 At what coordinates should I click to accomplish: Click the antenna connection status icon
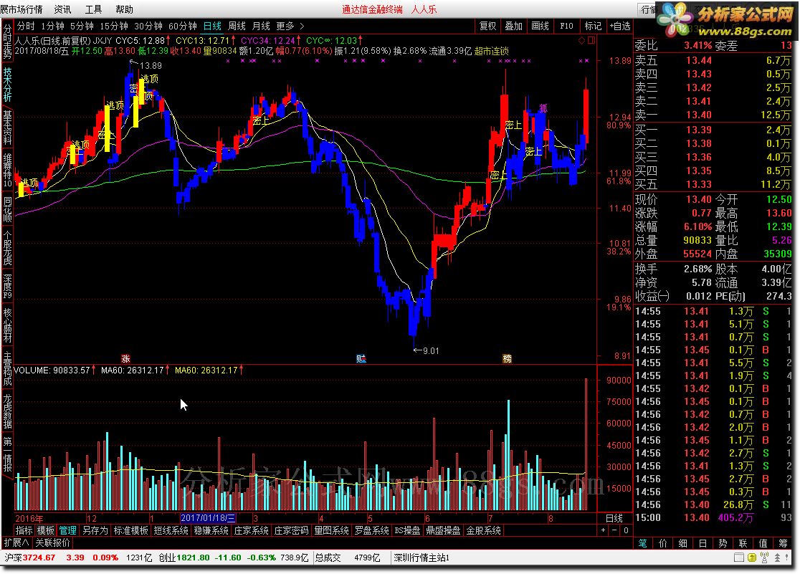[x=764, y=558]
